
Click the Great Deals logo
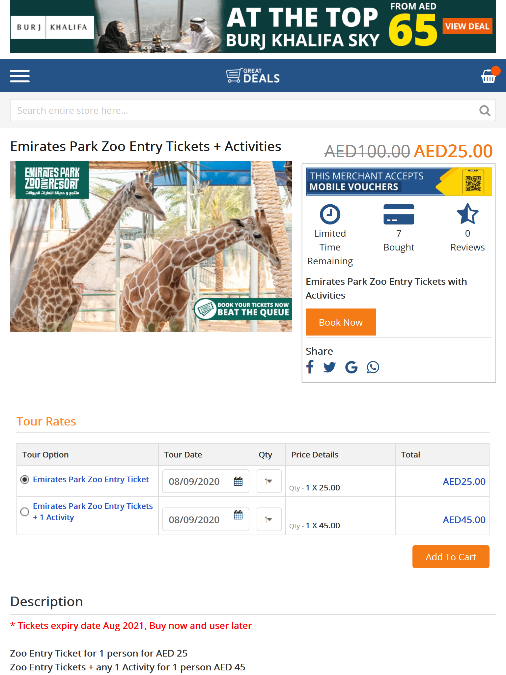253,76
